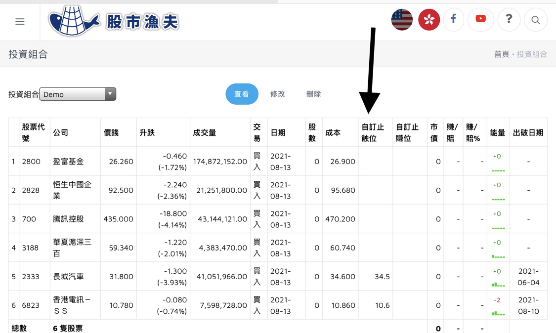This screenshot has width=556, height=333.
Task: Click stop-loss value 34.5
Action: click(382, 276)
